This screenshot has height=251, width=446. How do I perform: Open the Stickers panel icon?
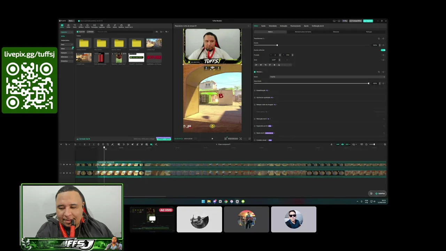tap(81, 26)
